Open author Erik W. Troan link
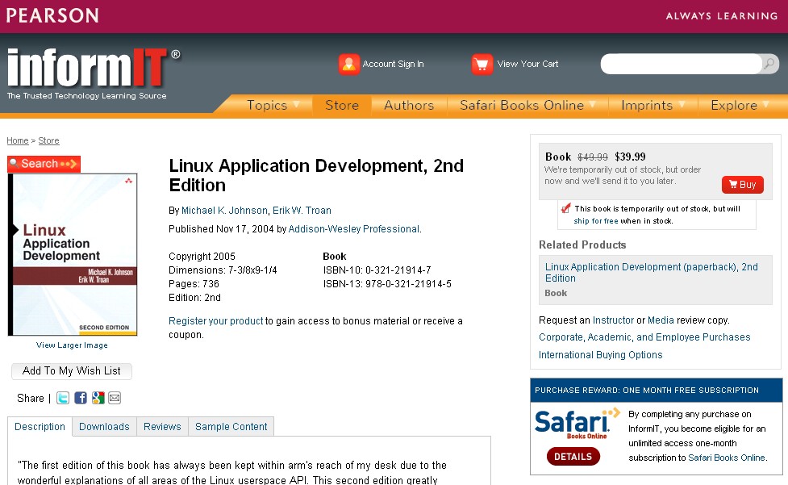788x485 pixels. pos(302,211)
